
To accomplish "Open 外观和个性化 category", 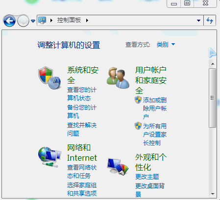I will pyautogui.click(x=151, y=162).
